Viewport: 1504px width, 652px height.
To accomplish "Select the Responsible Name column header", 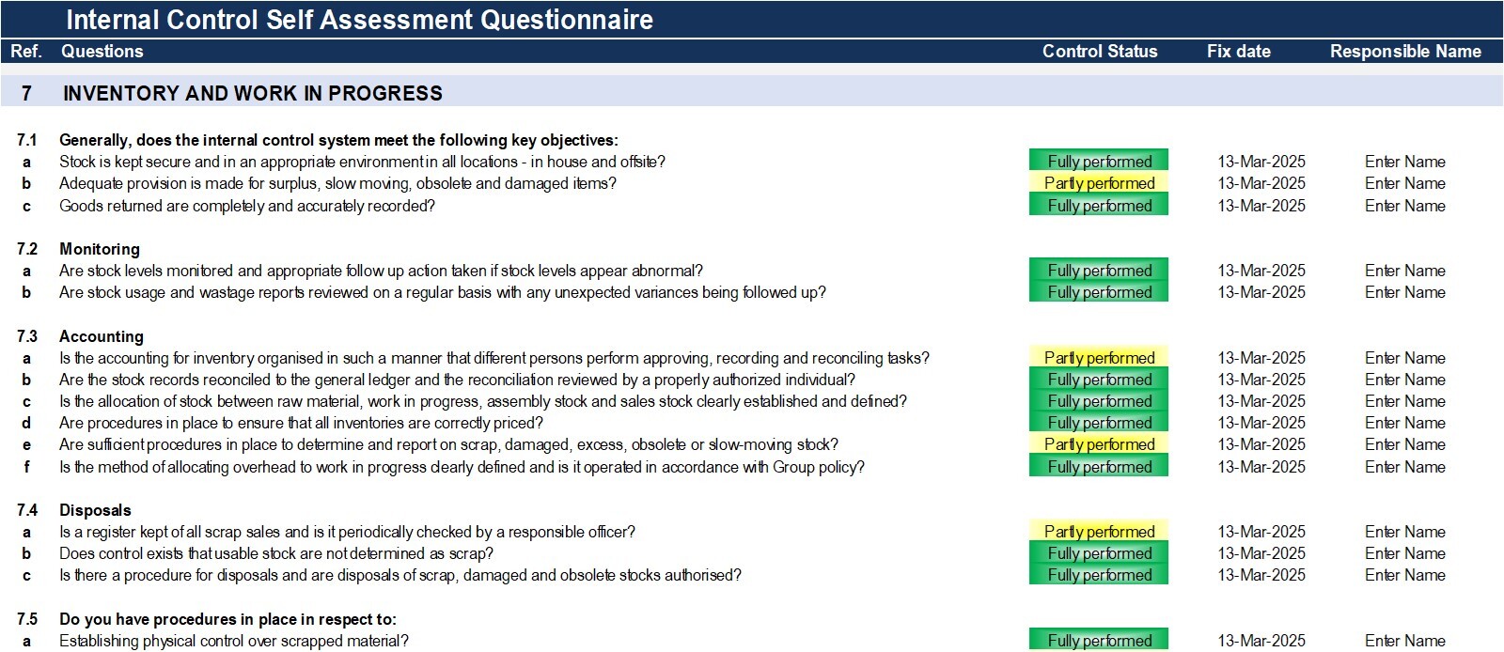I will tap(1405, 52).
